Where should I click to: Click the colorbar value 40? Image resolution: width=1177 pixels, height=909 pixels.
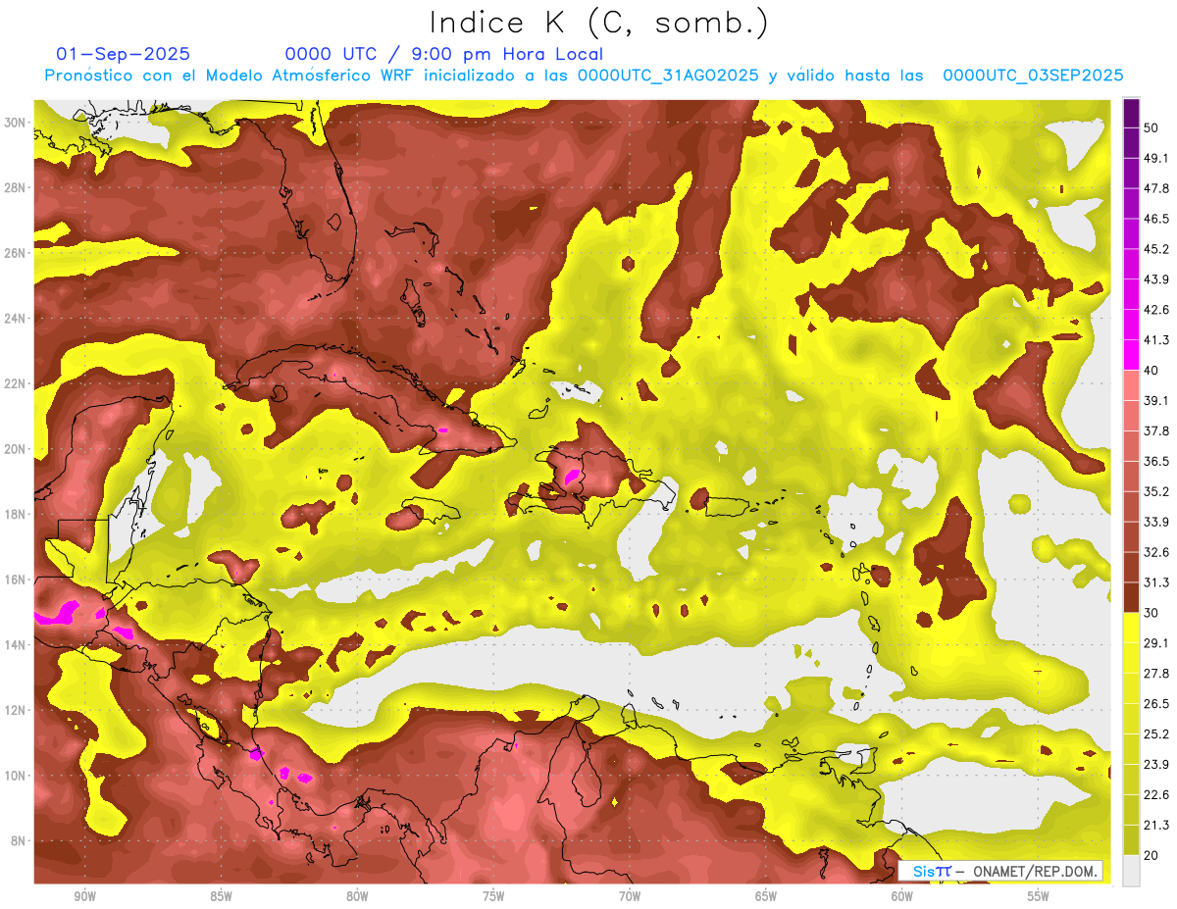(1151, 371)
